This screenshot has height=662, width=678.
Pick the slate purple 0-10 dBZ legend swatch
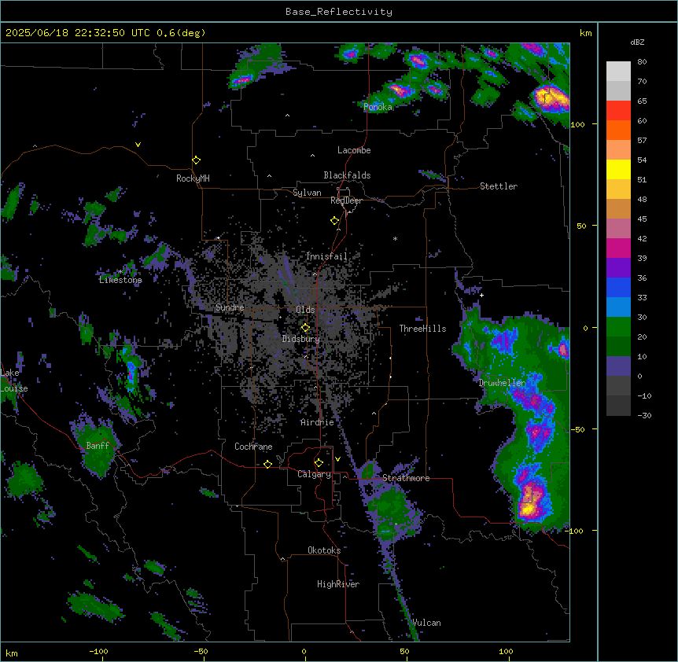(x=618, y=366)
